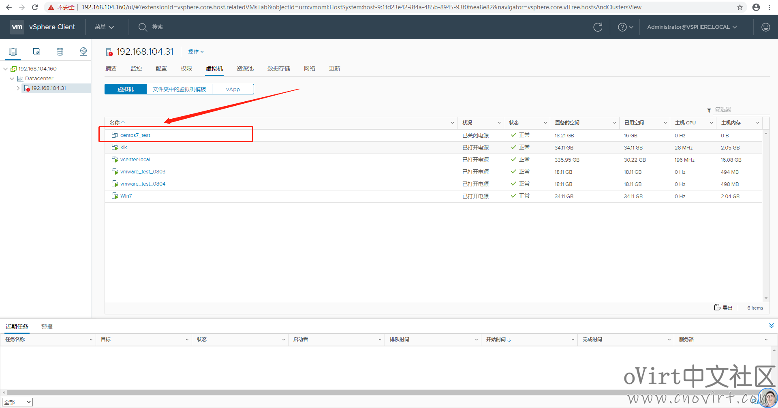Collapse the Datacenter tree node
The image size is (778, 408).
click(12, 79)
